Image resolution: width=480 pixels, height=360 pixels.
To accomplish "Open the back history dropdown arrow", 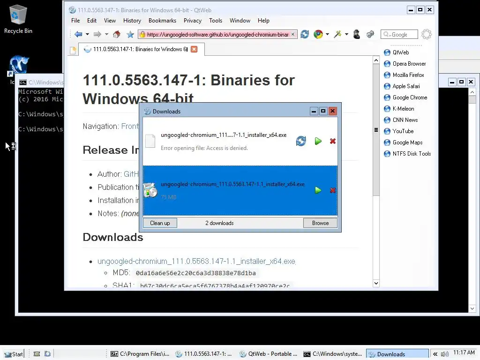I will [87, 34].
